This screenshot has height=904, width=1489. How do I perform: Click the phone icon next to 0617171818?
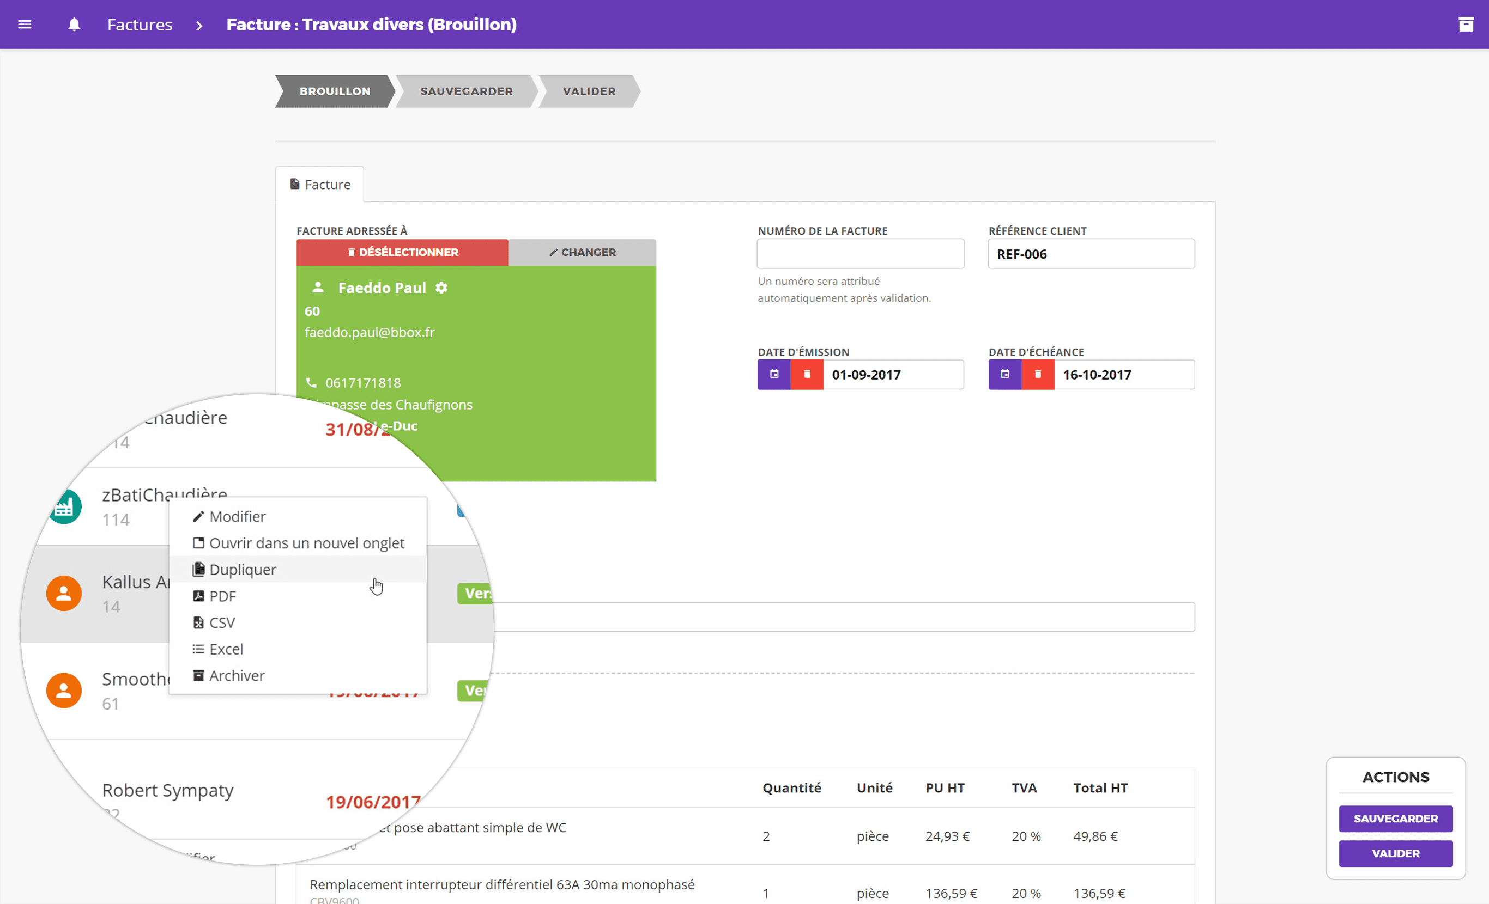[x=311, y=382]
